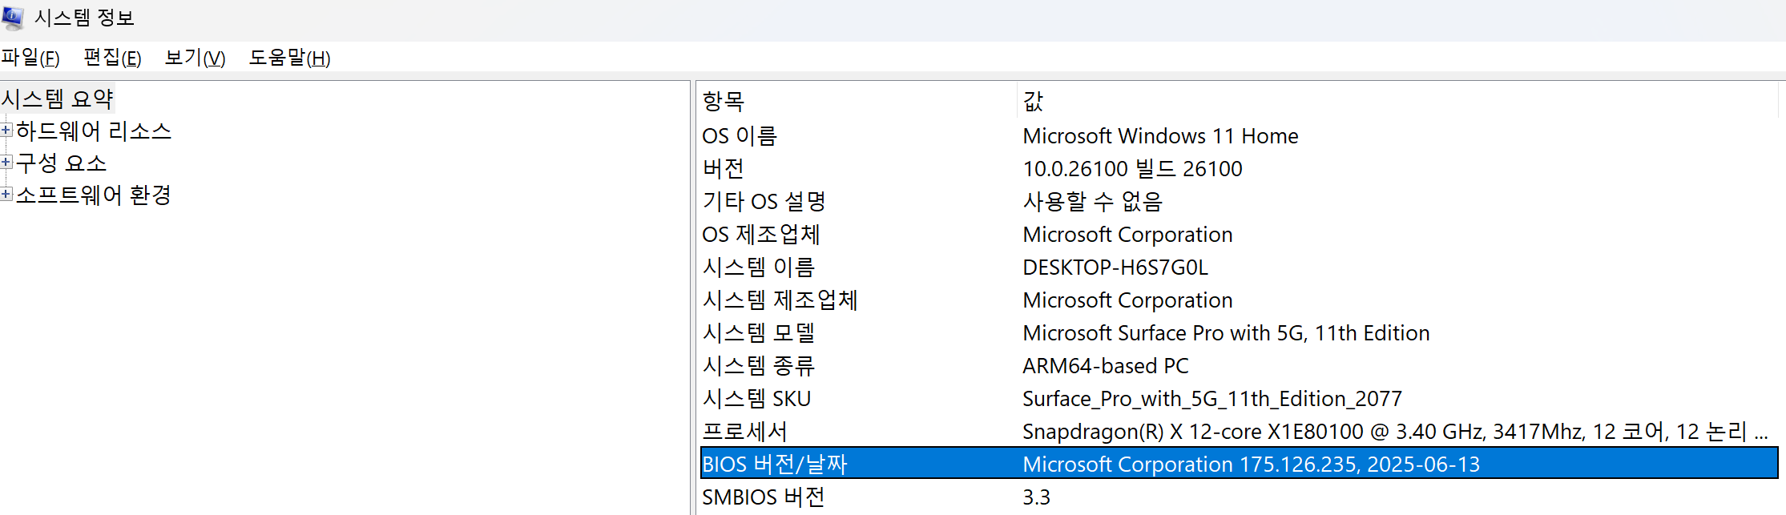Select the 시스템 모델 row label

(x=758, y=332)
